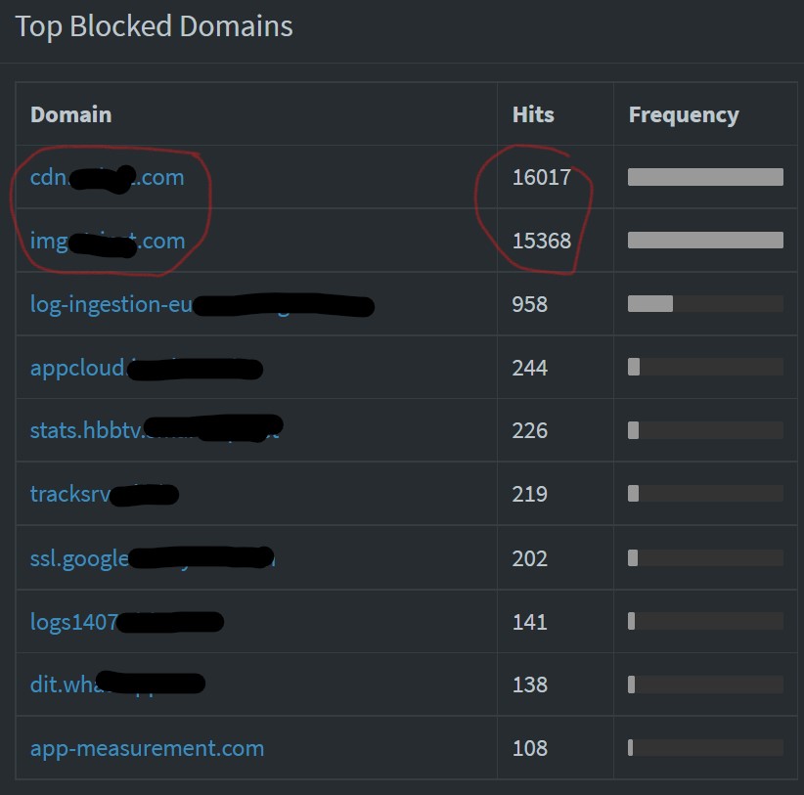Click the Frequency column header
The width and height of the screenshot is (804, 795).
pyautogui.click(x=684, y=115)
